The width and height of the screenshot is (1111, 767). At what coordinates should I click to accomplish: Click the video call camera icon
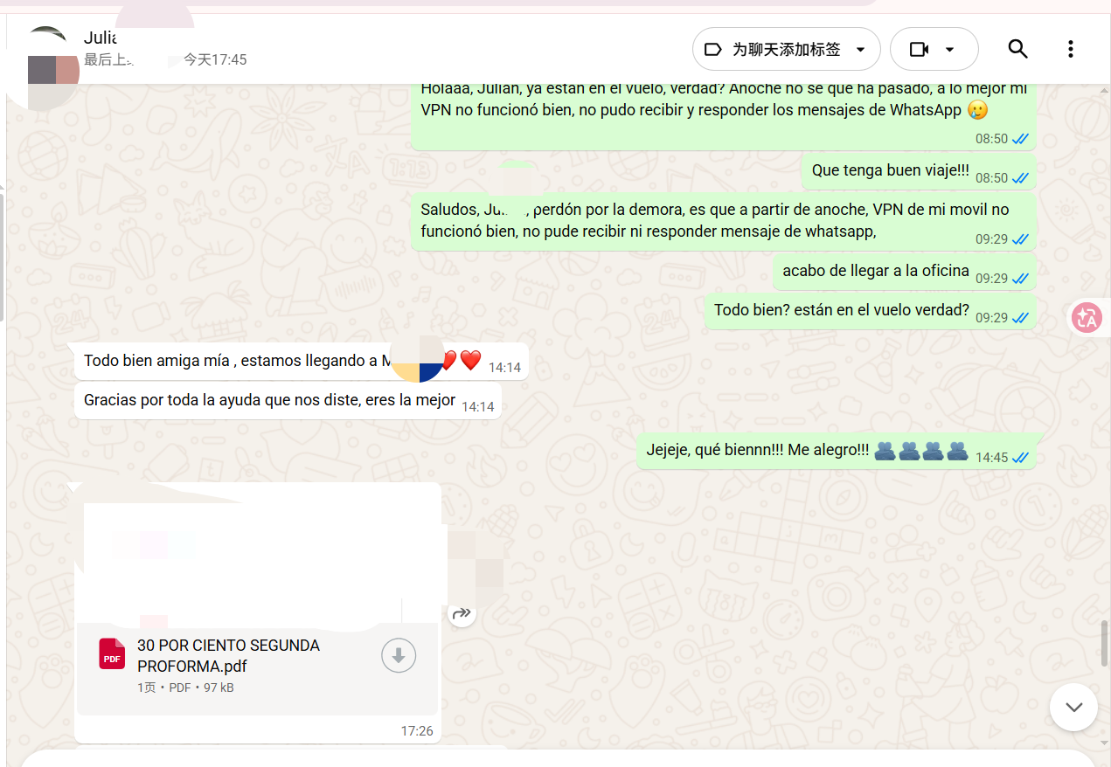[x=919, y=49]
